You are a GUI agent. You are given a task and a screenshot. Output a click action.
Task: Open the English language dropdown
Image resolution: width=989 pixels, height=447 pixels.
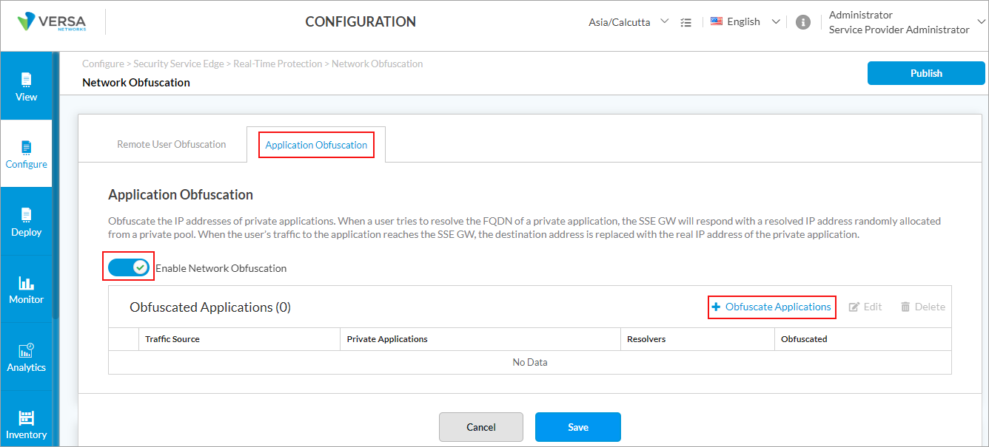(745, 22)
